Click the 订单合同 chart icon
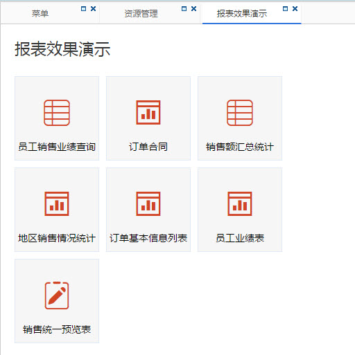 [x=148, y=112]
